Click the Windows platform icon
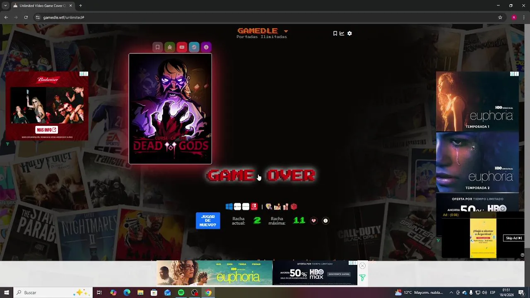530x298 pixels. point(229,207)
